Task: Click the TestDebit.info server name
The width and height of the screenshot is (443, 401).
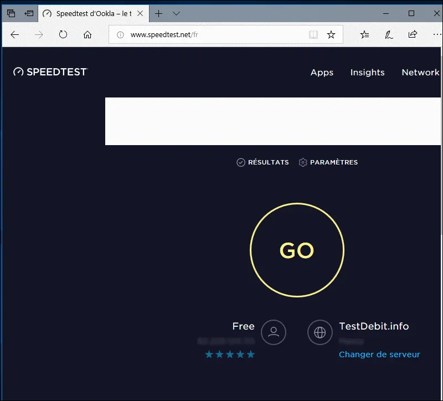Action: pos(374,326)
